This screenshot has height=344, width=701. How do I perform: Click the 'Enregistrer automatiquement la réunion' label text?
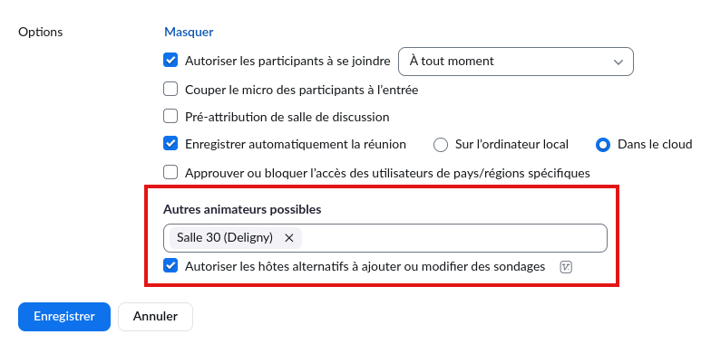coord(296,145)
